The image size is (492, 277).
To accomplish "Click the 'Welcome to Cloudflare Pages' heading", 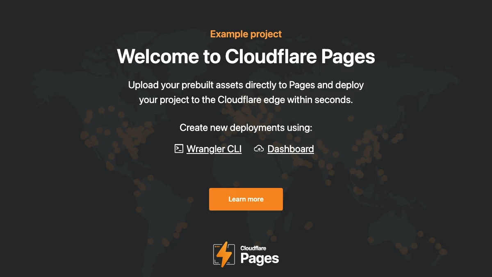I will tap(246, 56).
